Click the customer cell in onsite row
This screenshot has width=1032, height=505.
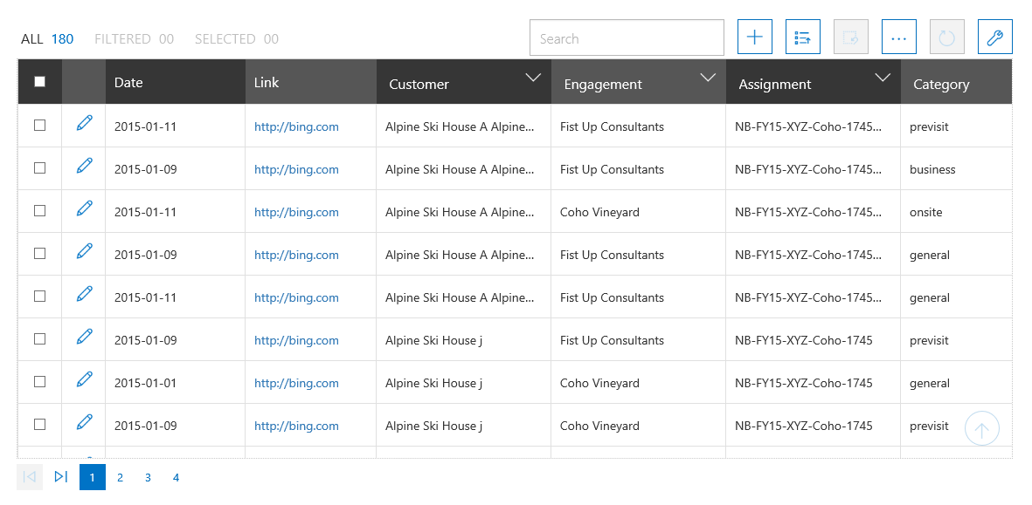(464, 211)
